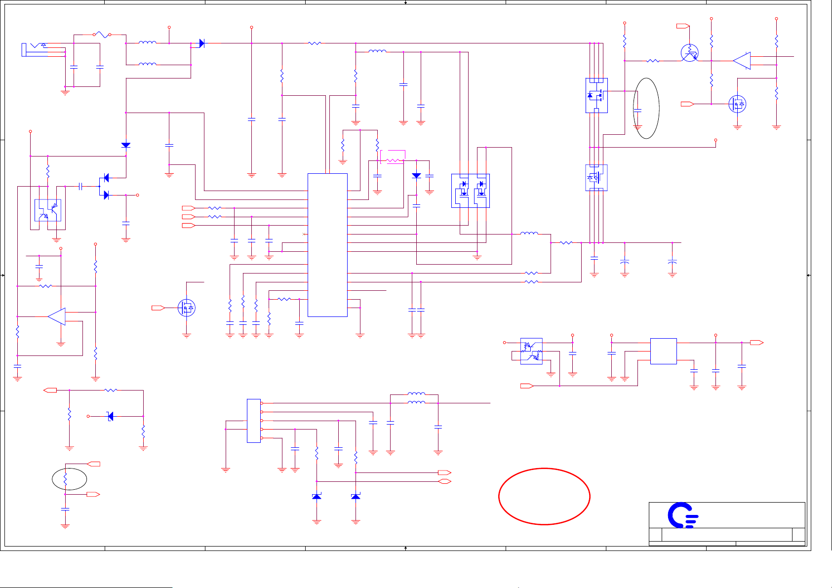Select the circled MOSFET left of main IC
Screen dimensions: 832x588
pos(187,308)
